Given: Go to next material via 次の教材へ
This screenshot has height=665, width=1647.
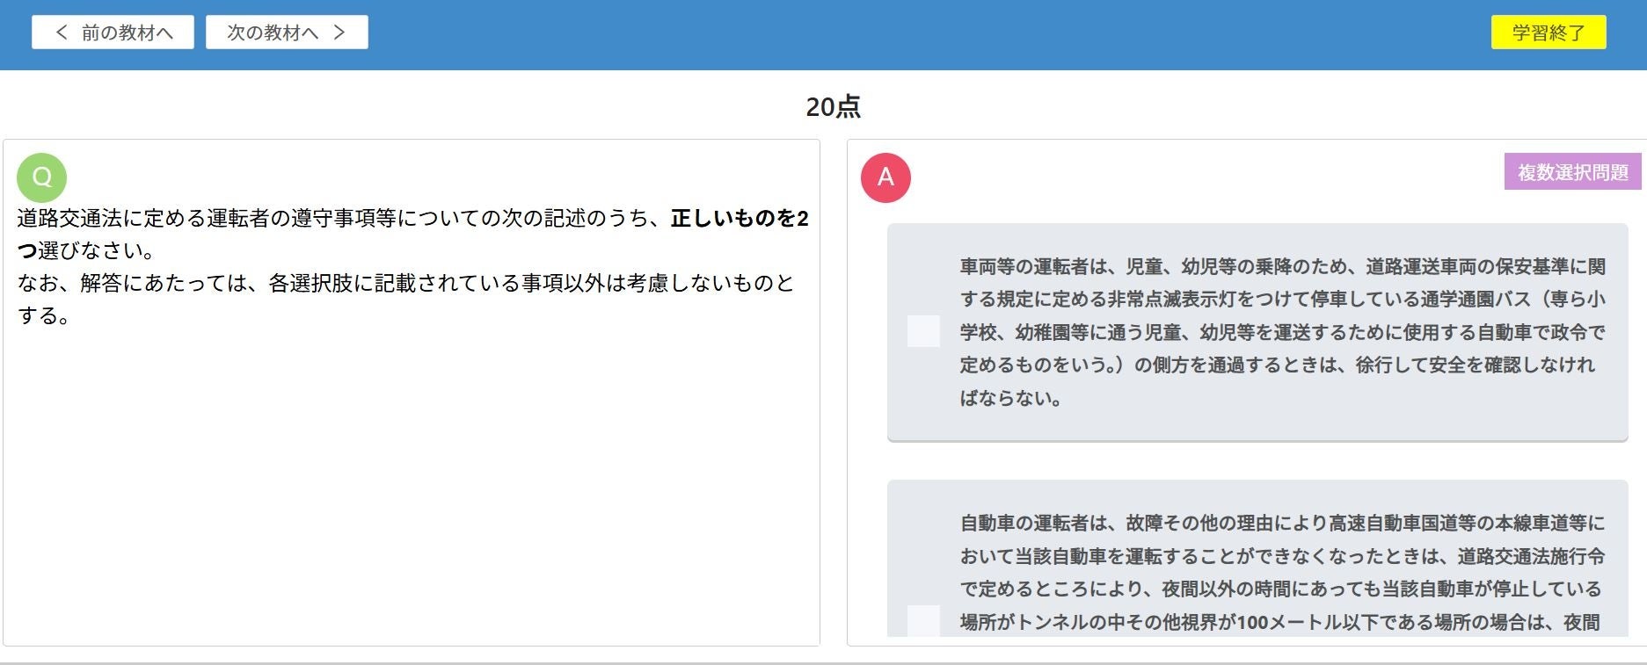Looking at the screenshot, I should click(x=287, y=33).
